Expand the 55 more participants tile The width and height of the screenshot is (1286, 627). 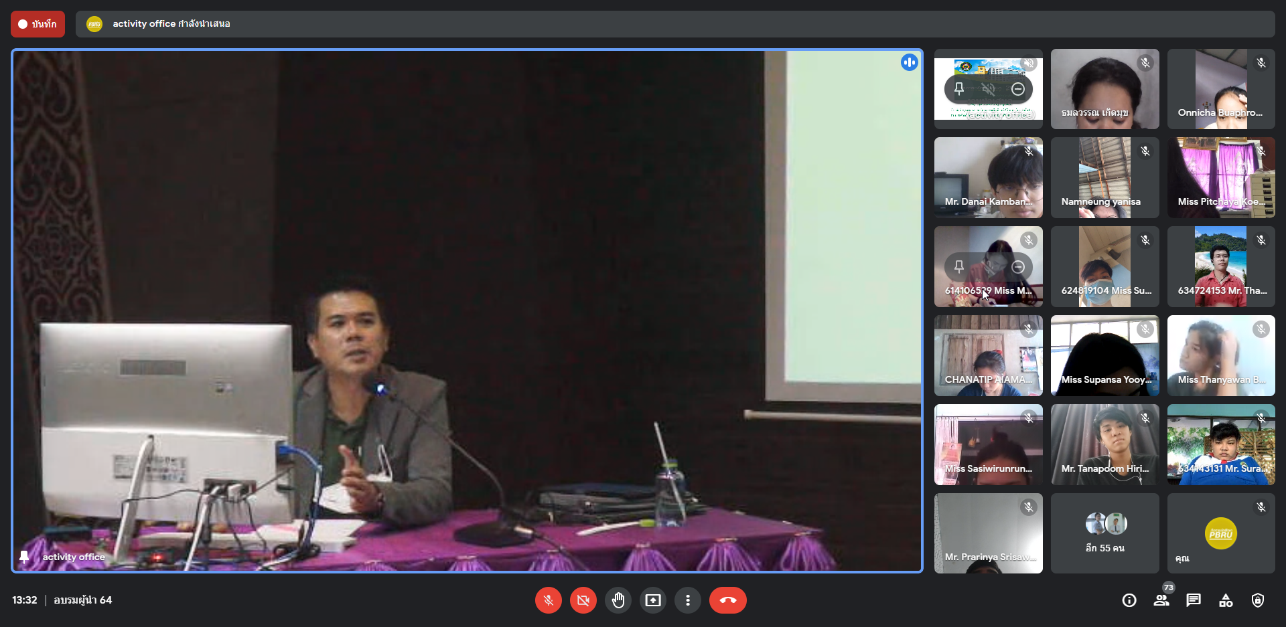(x=1104, y=533)
